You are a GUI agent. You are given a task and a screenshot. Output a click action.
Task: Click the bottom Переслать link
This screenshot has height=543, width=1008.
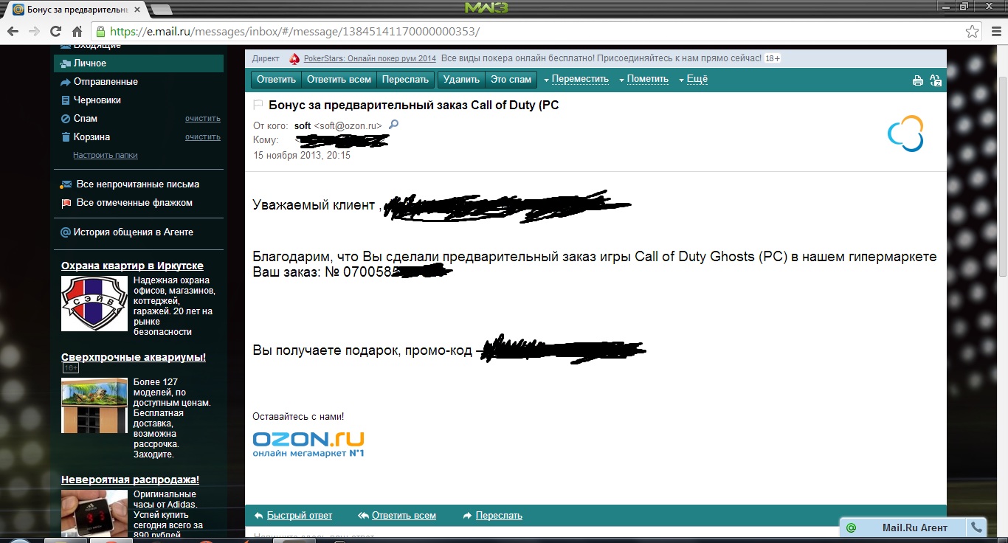[x=499, y=516]
